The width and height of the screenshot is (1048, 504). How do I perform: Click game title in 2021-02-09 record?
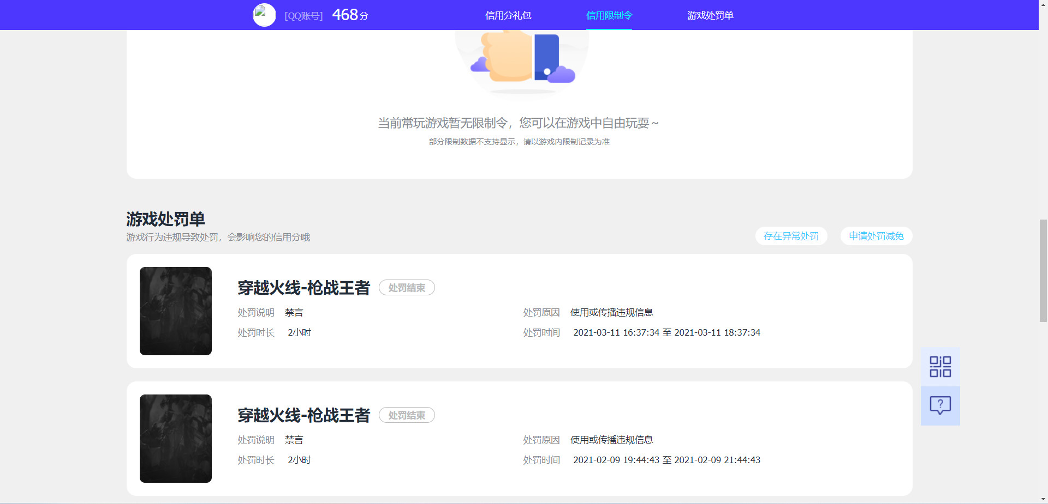303,415
